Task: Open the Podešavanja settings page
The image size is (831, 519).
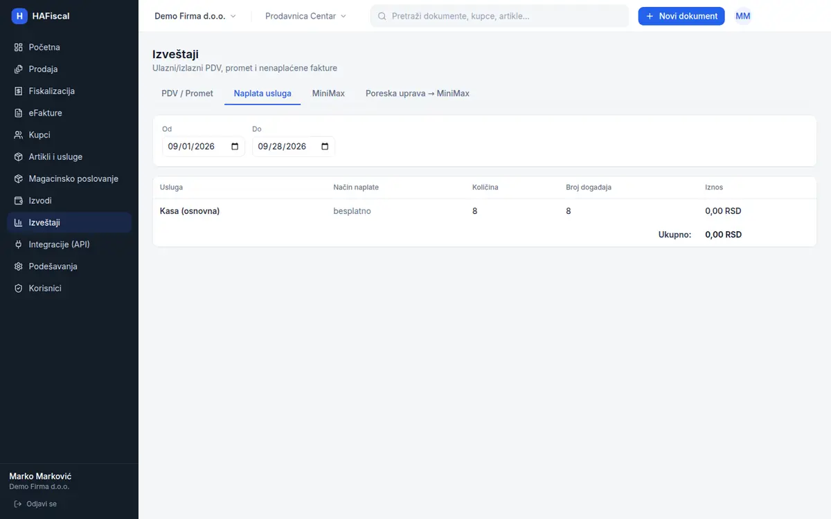Action: point(69,266)
